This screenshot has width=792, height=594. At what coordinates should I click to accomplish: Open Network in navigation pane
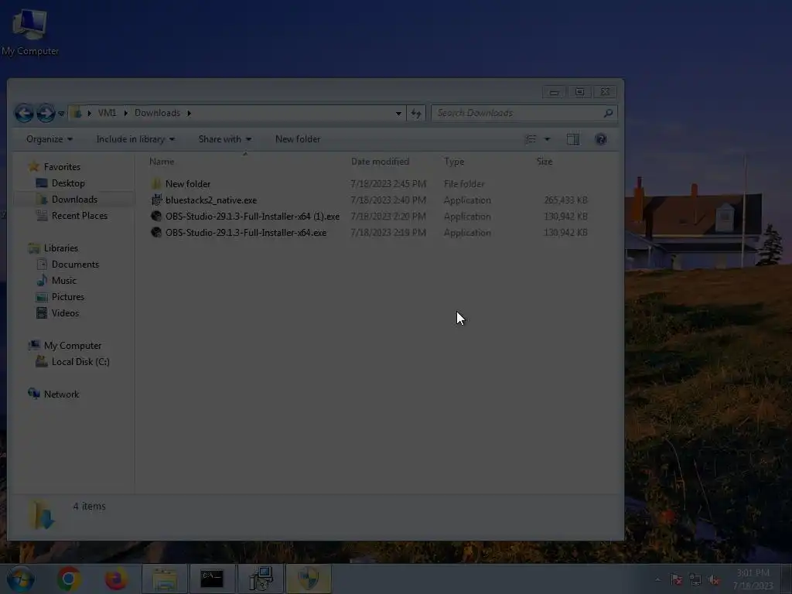coord(61,394)
